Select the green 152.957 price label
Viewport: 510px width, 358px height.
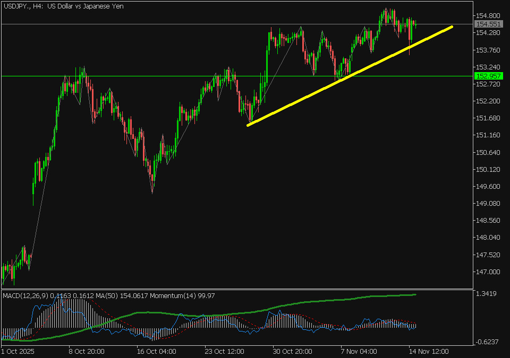[x=487, y=76]
